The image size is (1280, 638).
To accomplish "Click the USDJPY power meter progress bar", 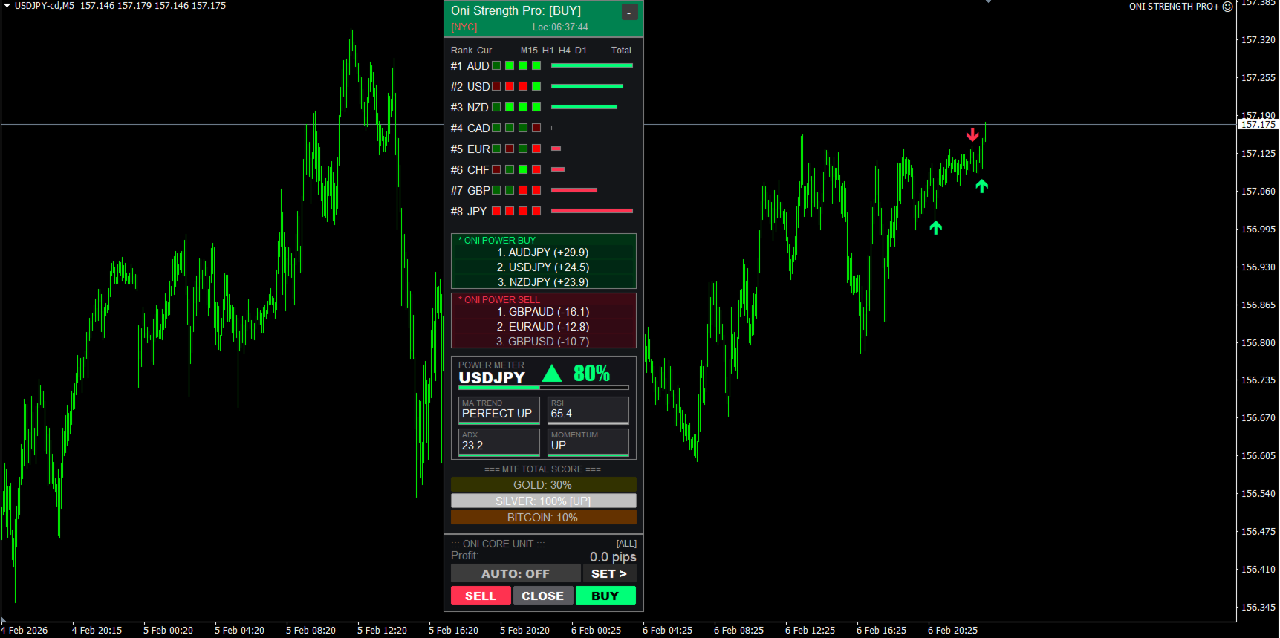I will point(544,388).
